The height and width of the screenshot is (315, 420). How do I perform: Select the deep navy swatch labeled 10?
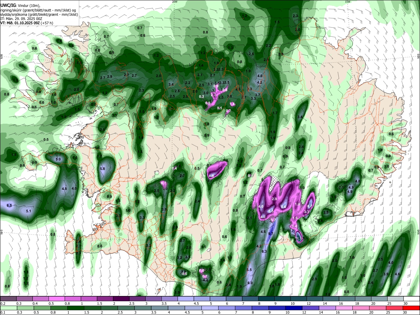294,308
